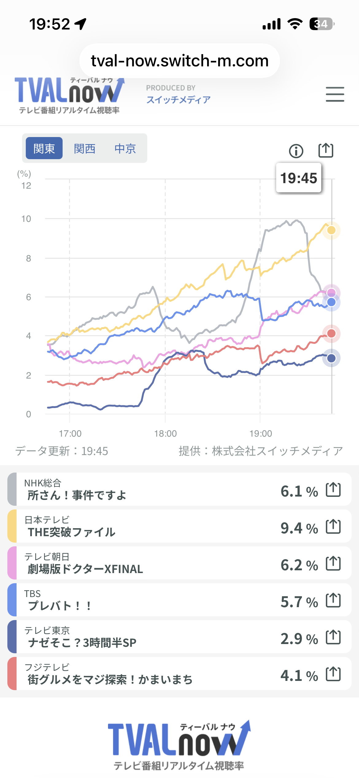Switch to the 関西 region tab

pyautogui.click(x=85, y=148)
